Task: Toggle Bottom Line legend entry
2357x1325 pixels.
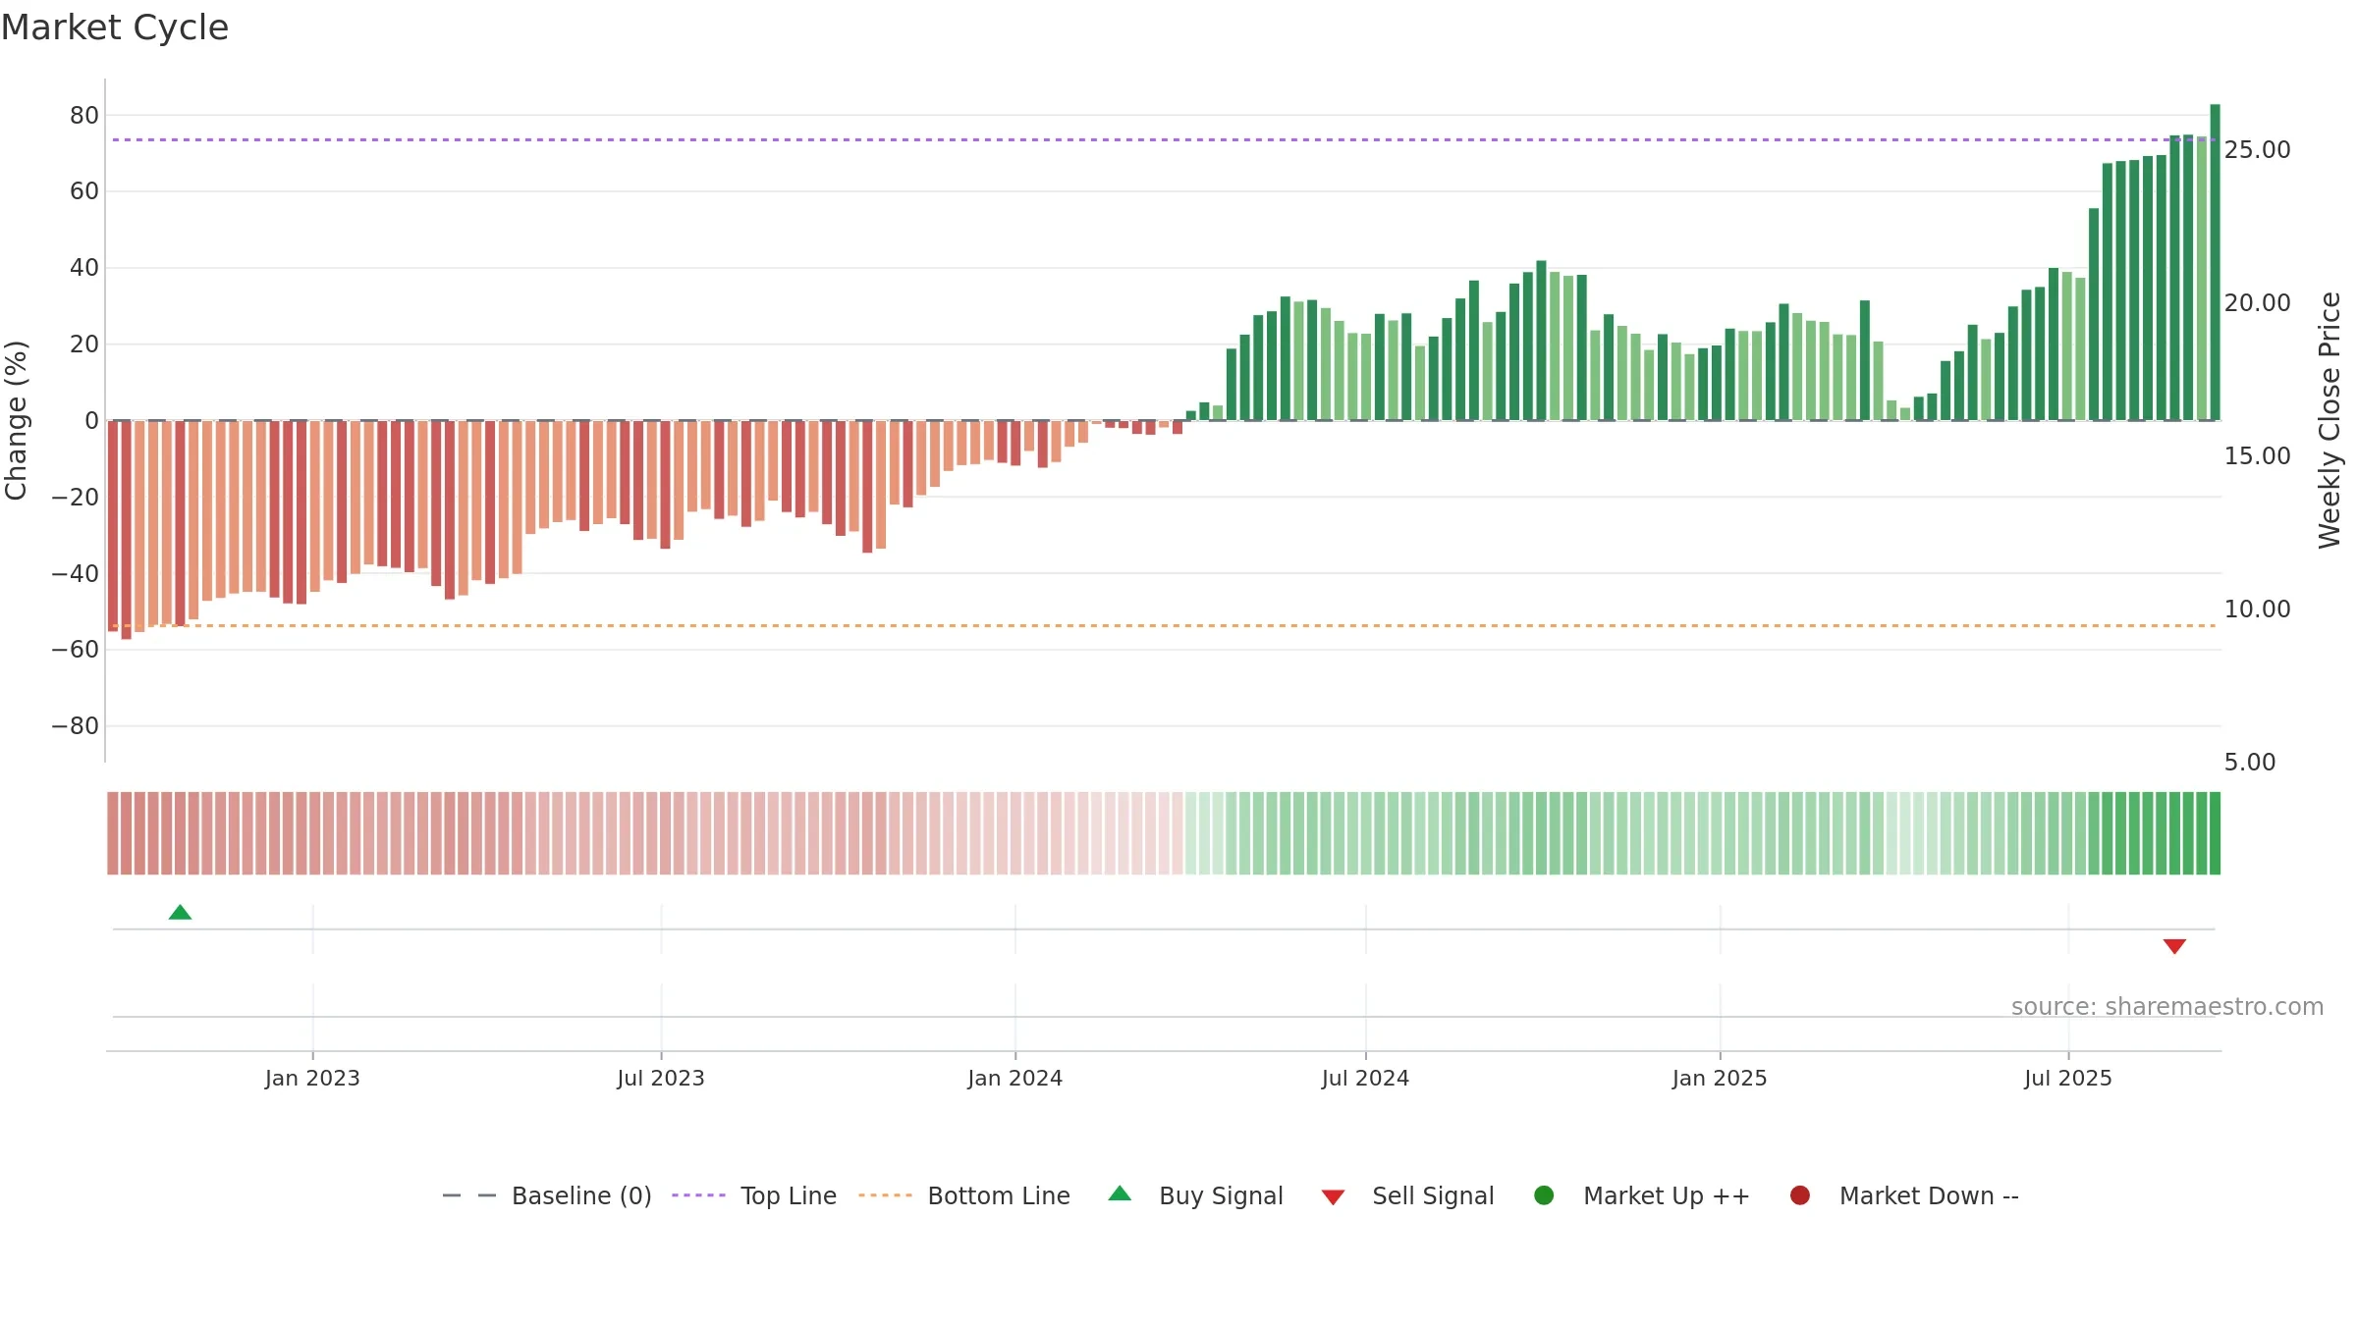Action: [964, 1196]
